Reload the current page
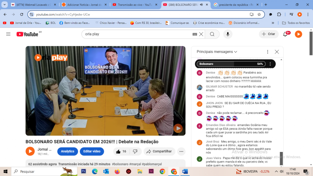The width and height of the screenshot is (313, 176). coord(22,15)
